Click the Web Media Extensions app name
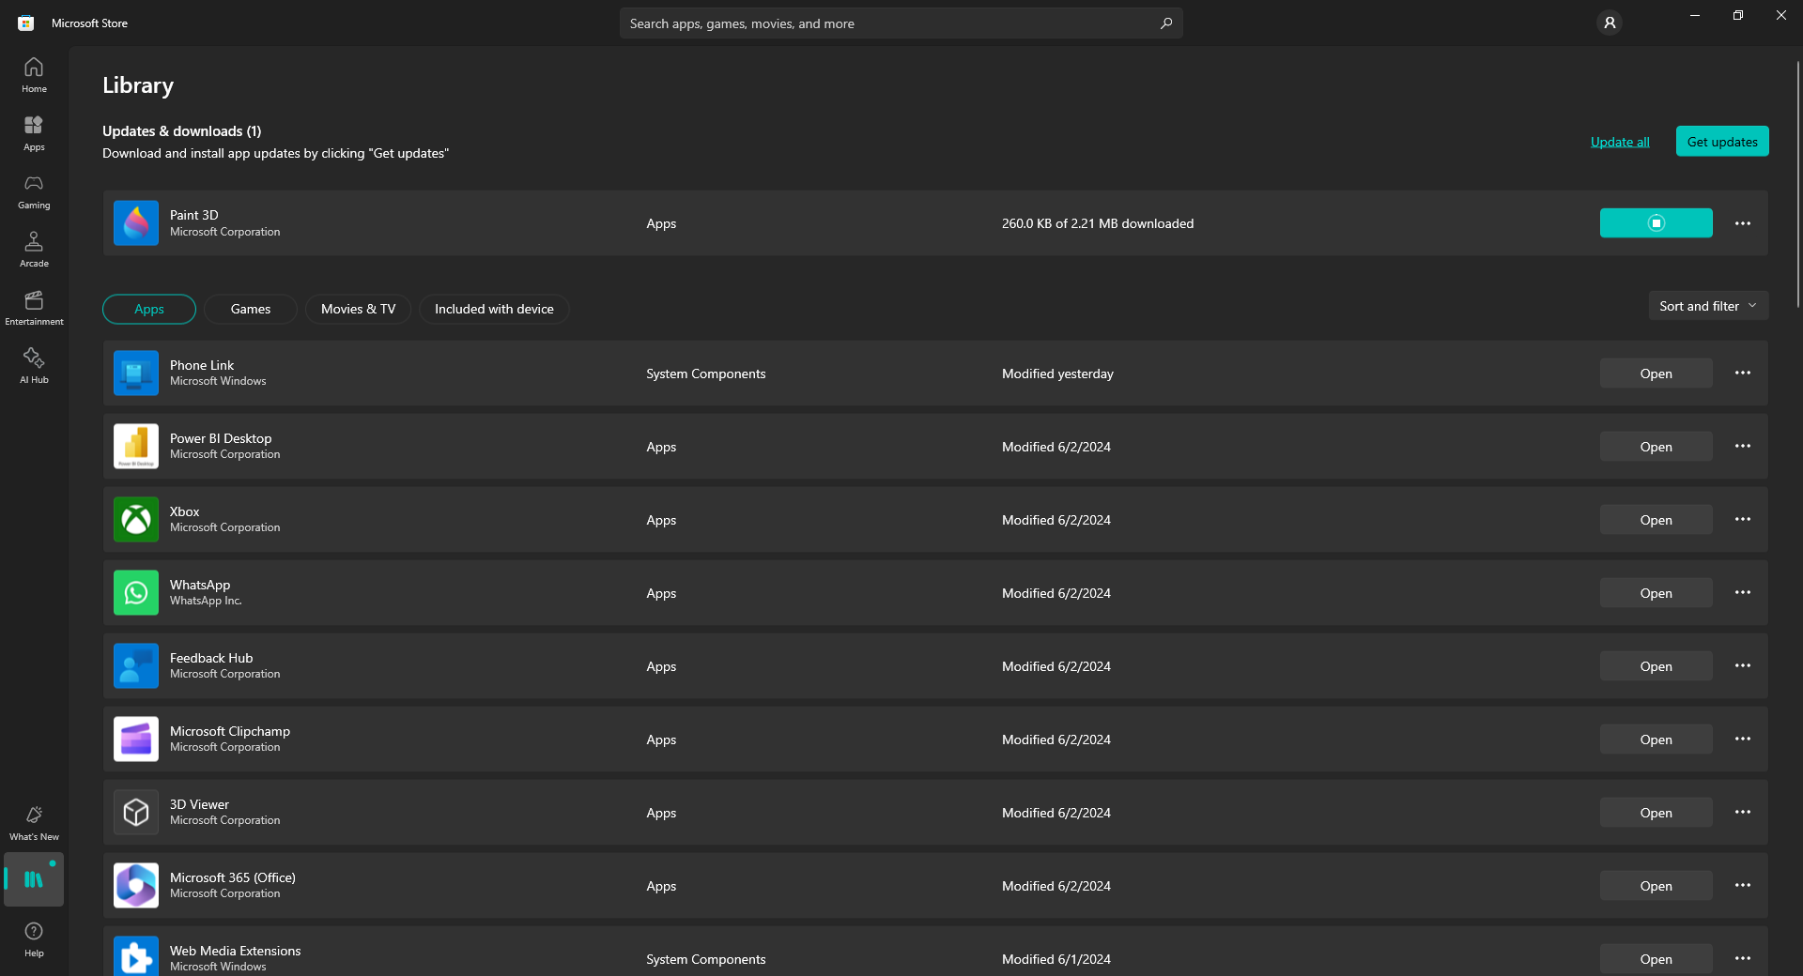 click(236, 951)
